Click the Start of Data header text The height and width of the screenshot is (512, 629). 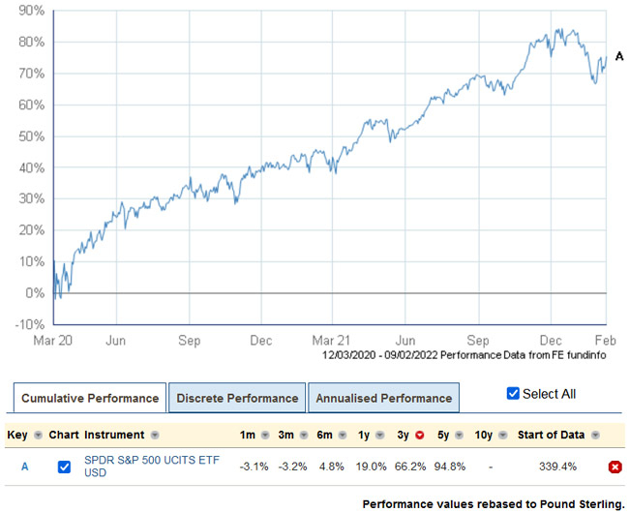coord(551,435)
